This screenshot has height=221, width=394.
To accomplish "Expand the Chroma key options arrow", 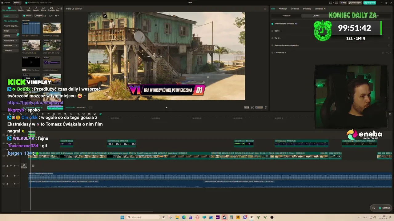I will tap(285, 52).
